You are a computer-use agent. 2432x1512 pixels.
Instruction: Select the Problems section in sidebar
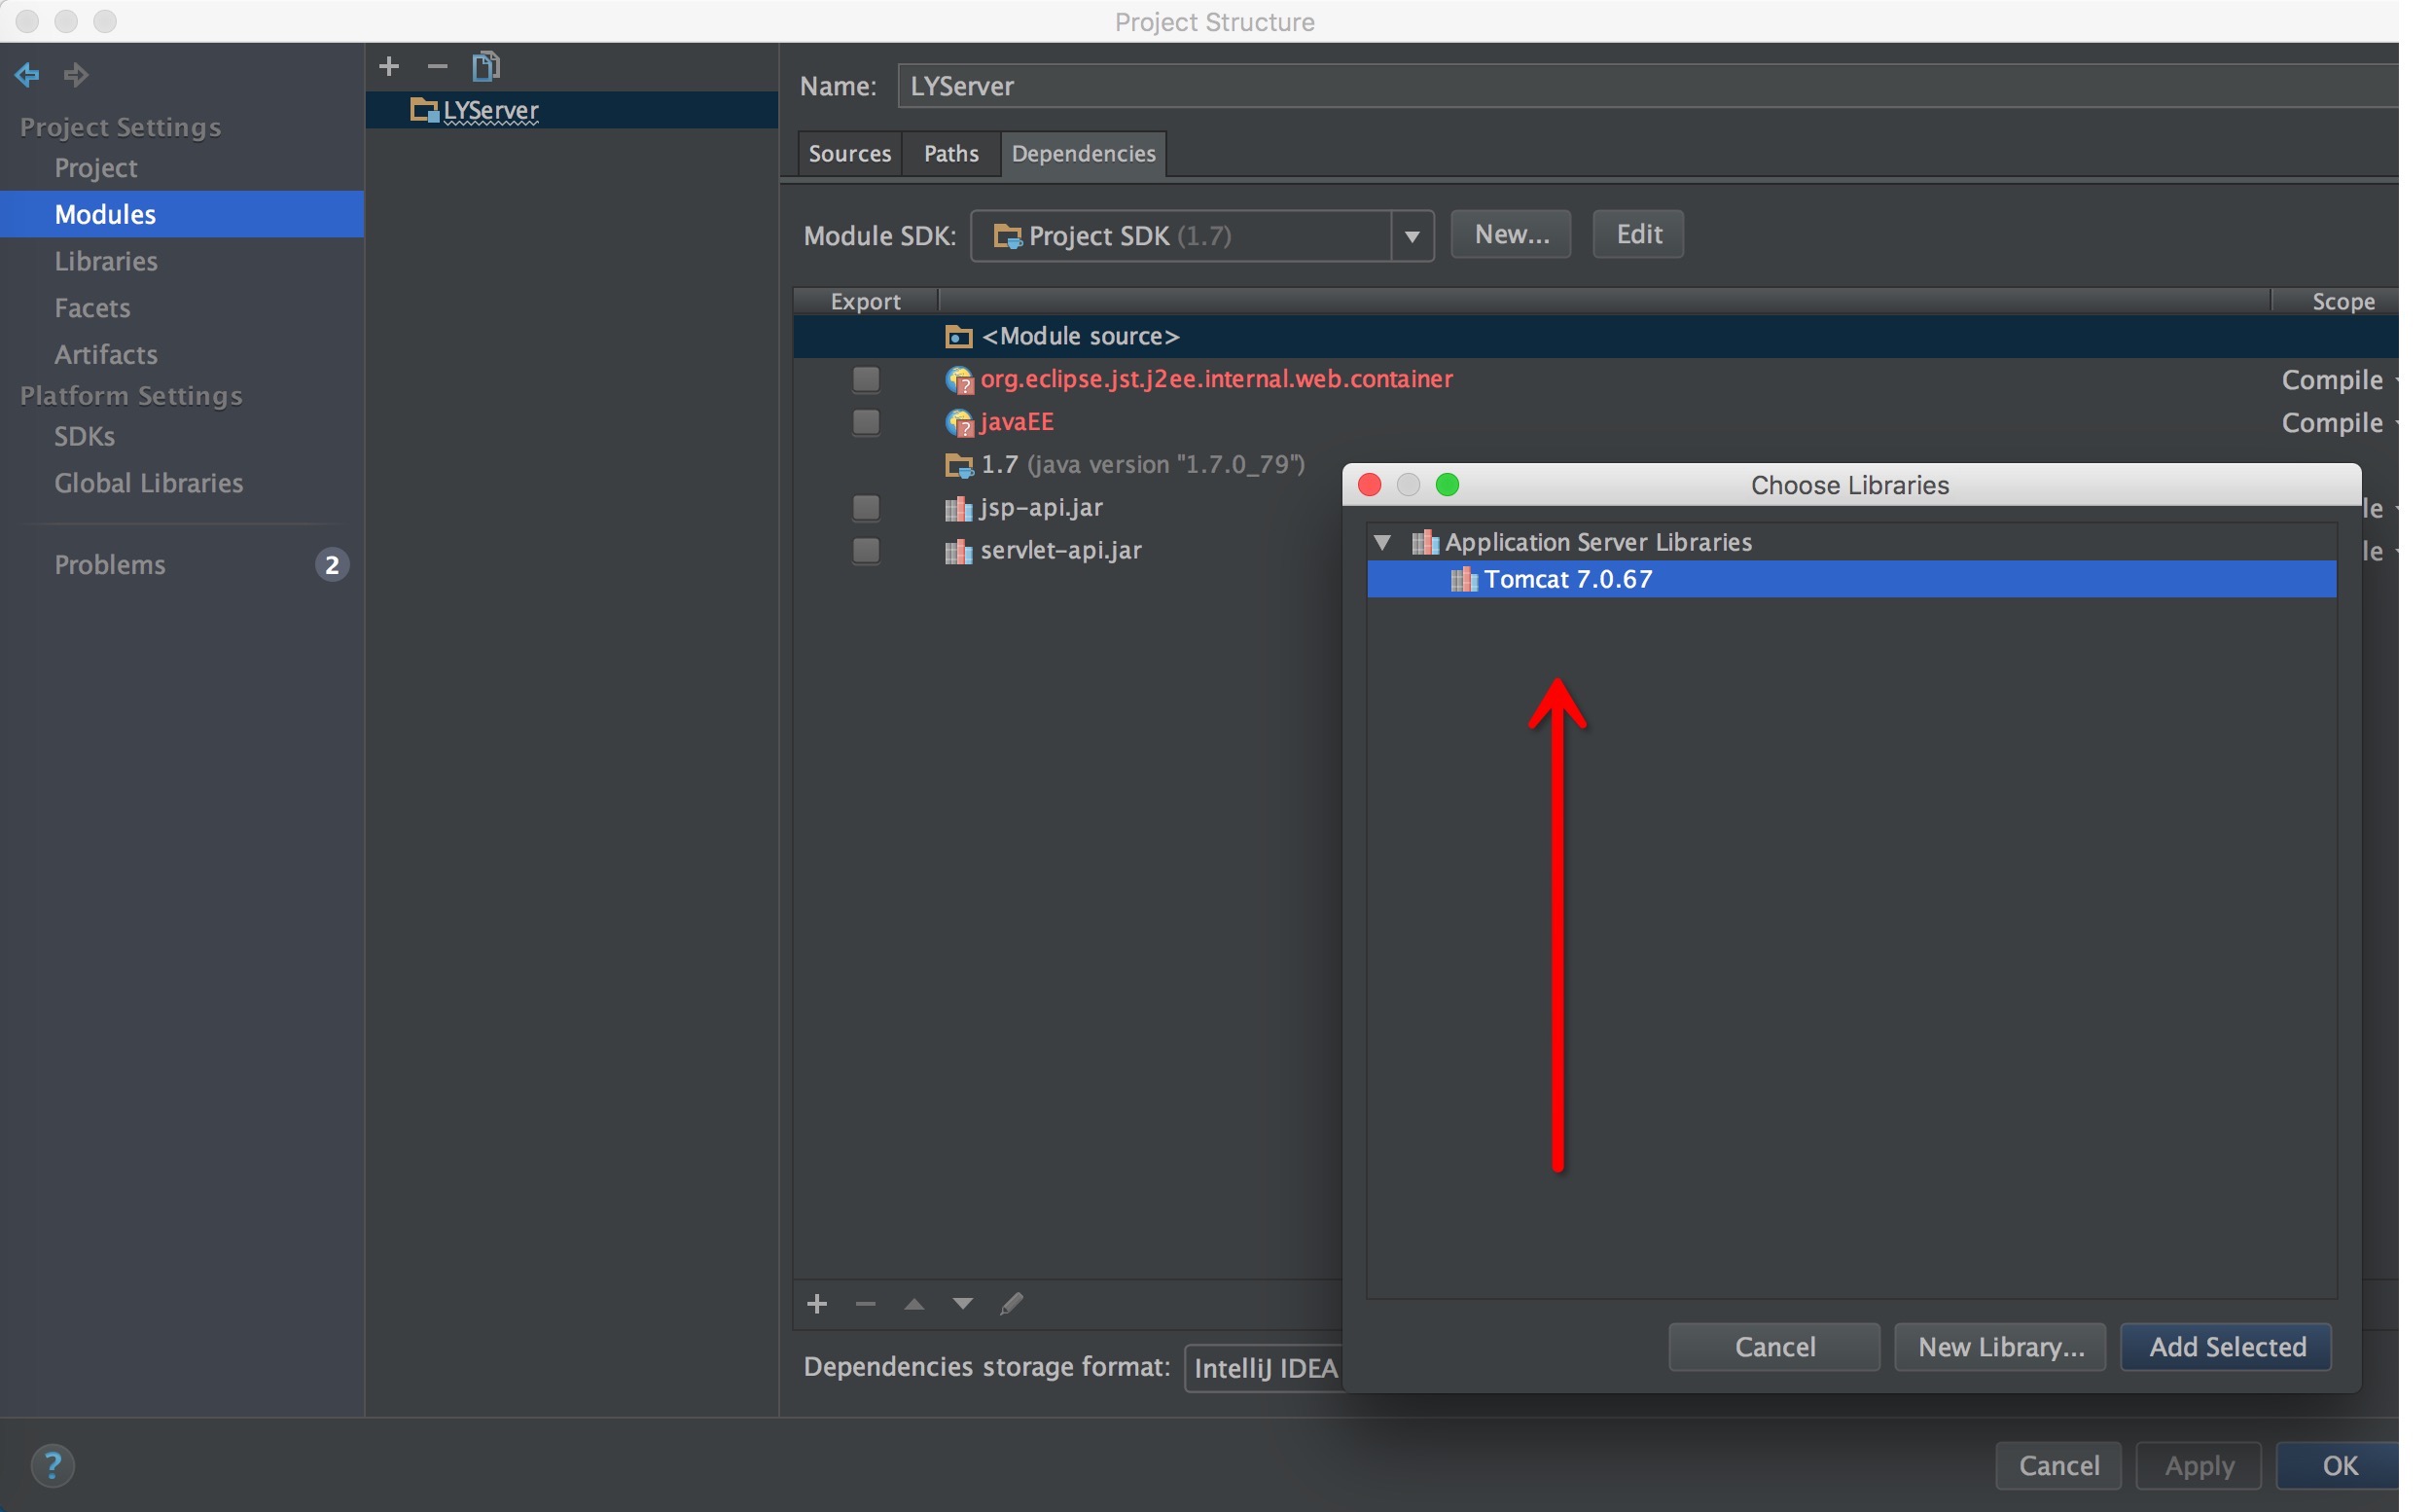(108, 560)
